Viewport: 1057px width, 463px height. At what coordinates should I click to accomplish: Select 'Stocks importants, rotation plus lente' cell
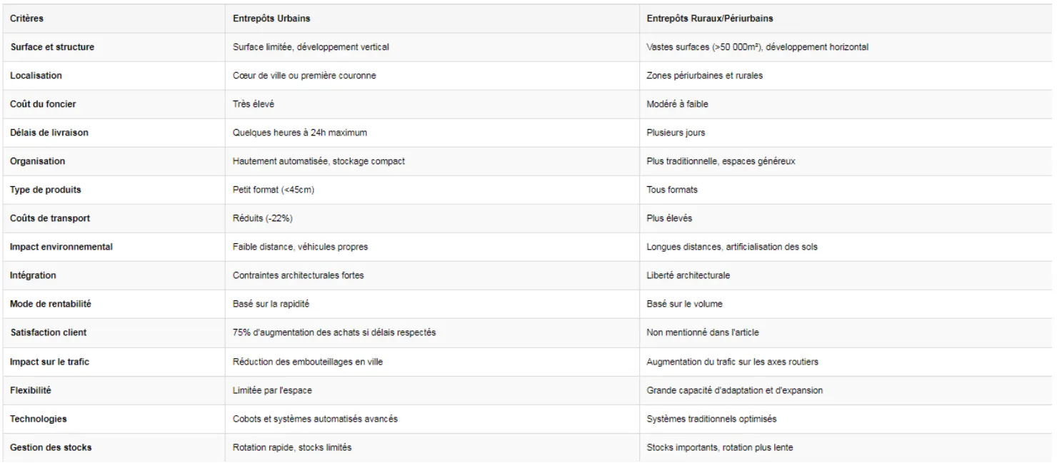coord(719,447)
